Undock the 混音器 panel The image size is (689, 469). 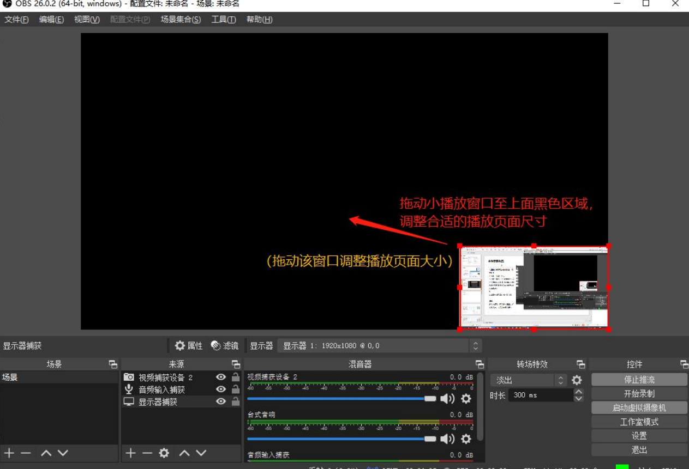(480, 364)
